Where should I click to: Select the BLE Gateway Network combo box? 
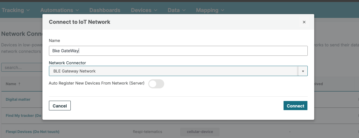click(x=174, y=71)
